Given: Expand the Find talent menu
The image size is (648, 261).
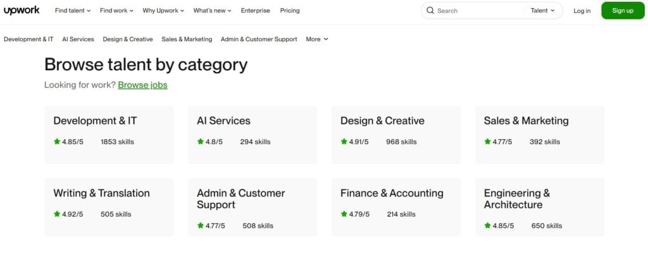Looking at the screenshot, I should pos(73,11).
